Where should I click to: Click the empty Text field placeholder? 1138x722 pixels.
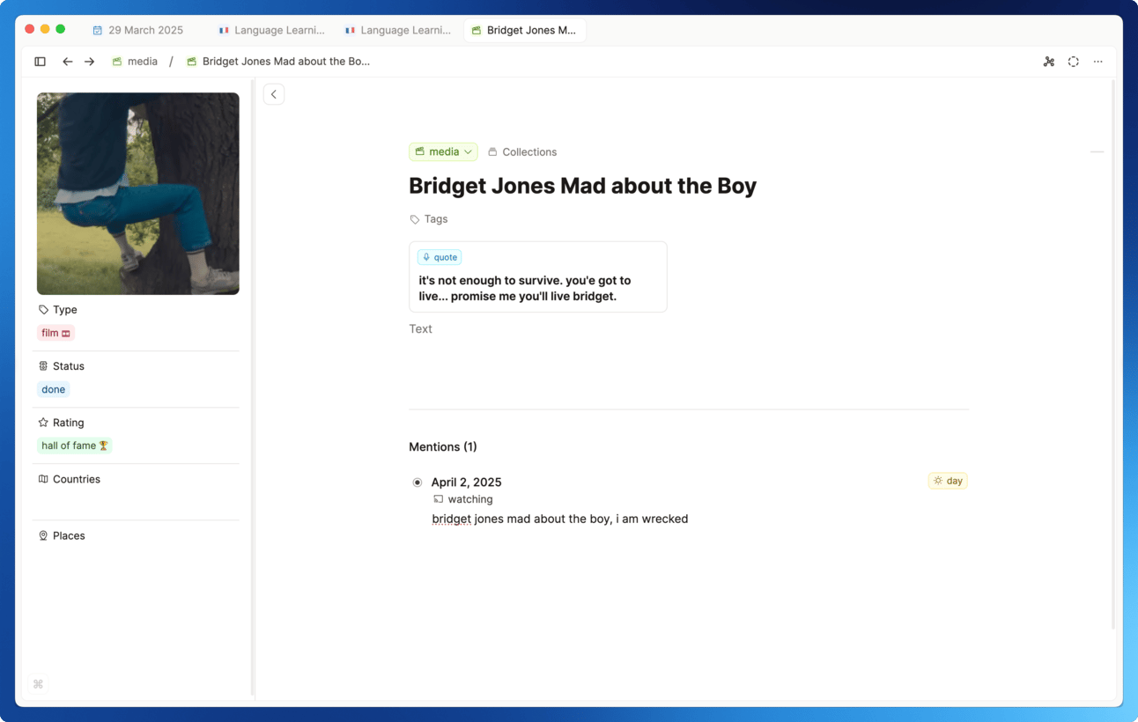click(421, 329)
